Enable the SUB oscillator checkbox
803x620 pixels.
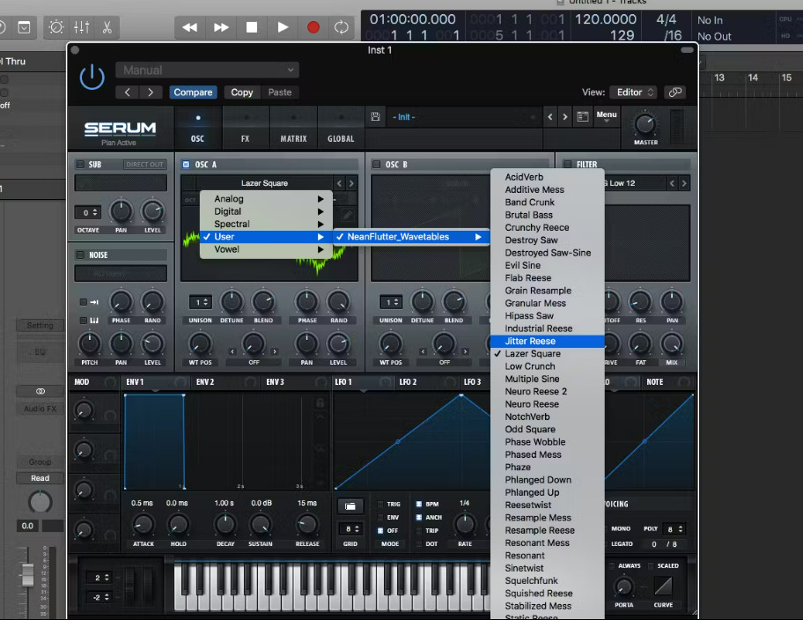click(81, 165)
